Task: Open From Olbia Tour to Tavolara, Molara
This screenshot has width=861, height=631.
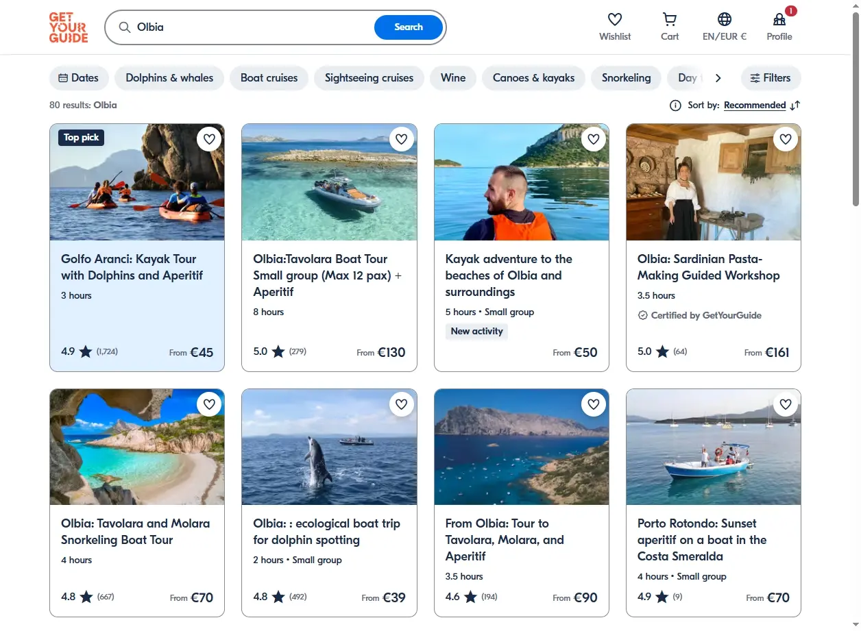Action: click(505, 540)
